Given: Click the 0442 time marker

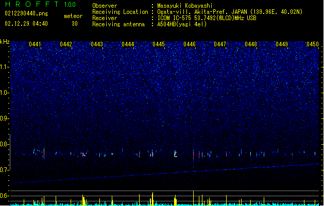Looking at the screenshot, I should pos(66,44).
